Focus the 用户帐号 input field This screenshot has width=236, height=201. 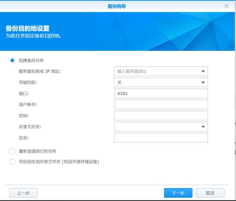161,105
